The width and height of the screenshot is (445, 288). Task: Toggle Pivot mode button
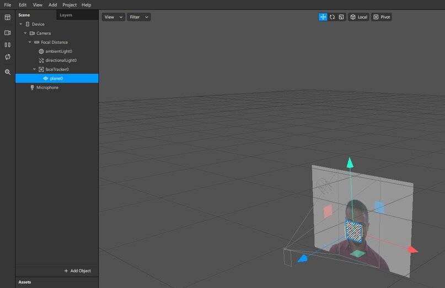tap(381, 17)
